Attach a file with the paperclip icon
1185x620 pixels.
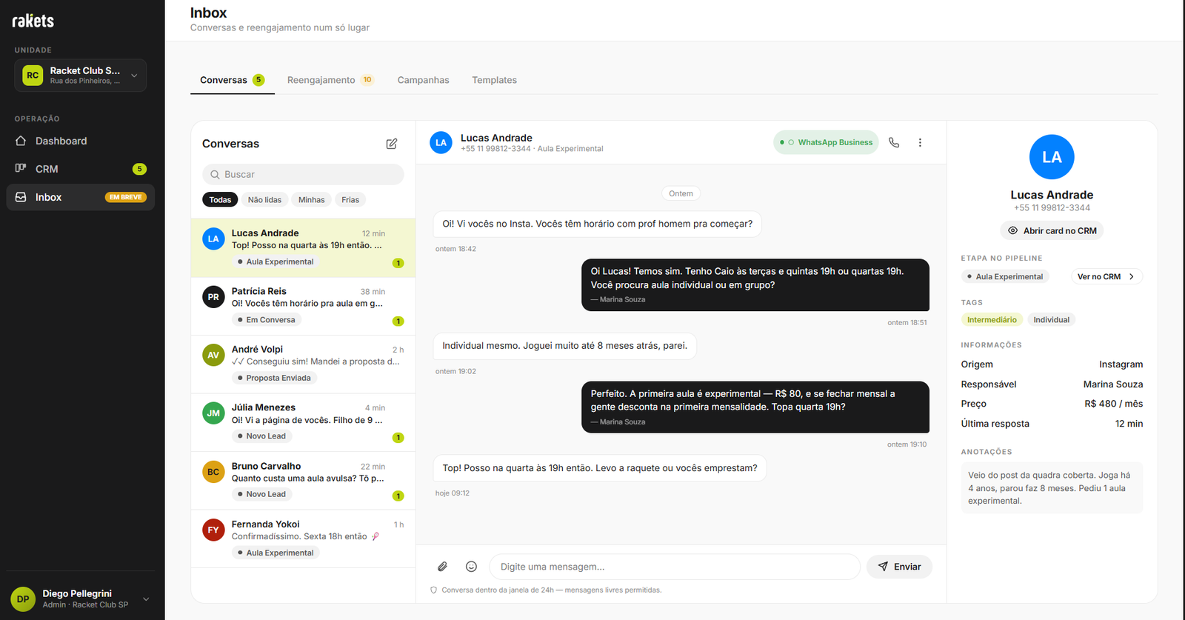point(442,567)
